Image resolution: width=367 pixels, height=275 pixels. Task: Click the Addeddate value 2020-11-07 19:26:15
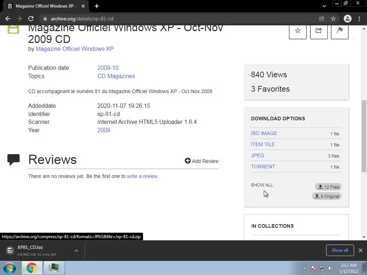(124, 106)
